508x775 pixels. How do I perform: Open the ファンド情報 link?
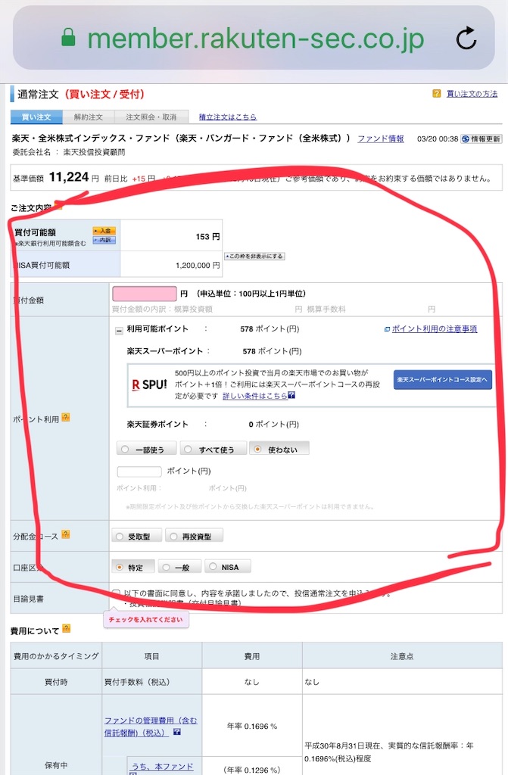pos(380,139)
